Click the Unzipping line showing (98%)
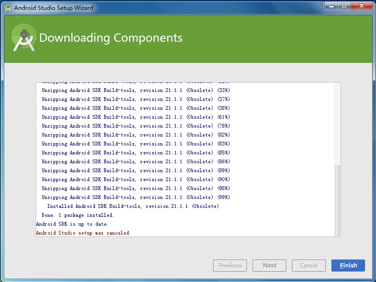 [x=136, y=188]
